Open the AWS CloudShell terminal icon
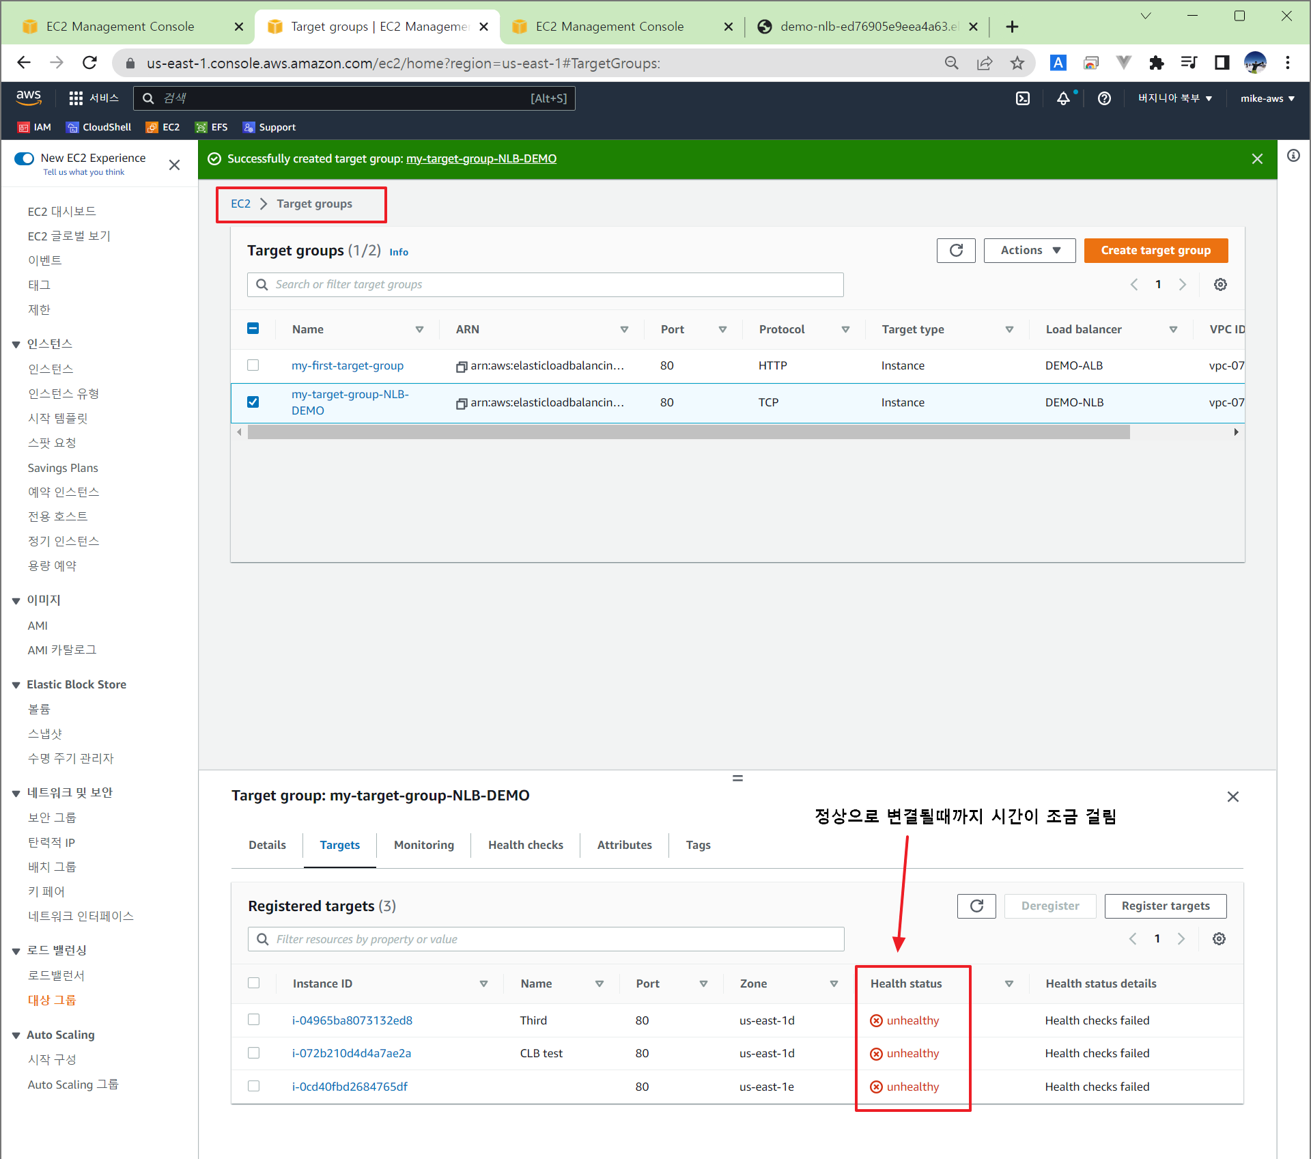The image size is (1311, 1159). tap(1022, 98)
